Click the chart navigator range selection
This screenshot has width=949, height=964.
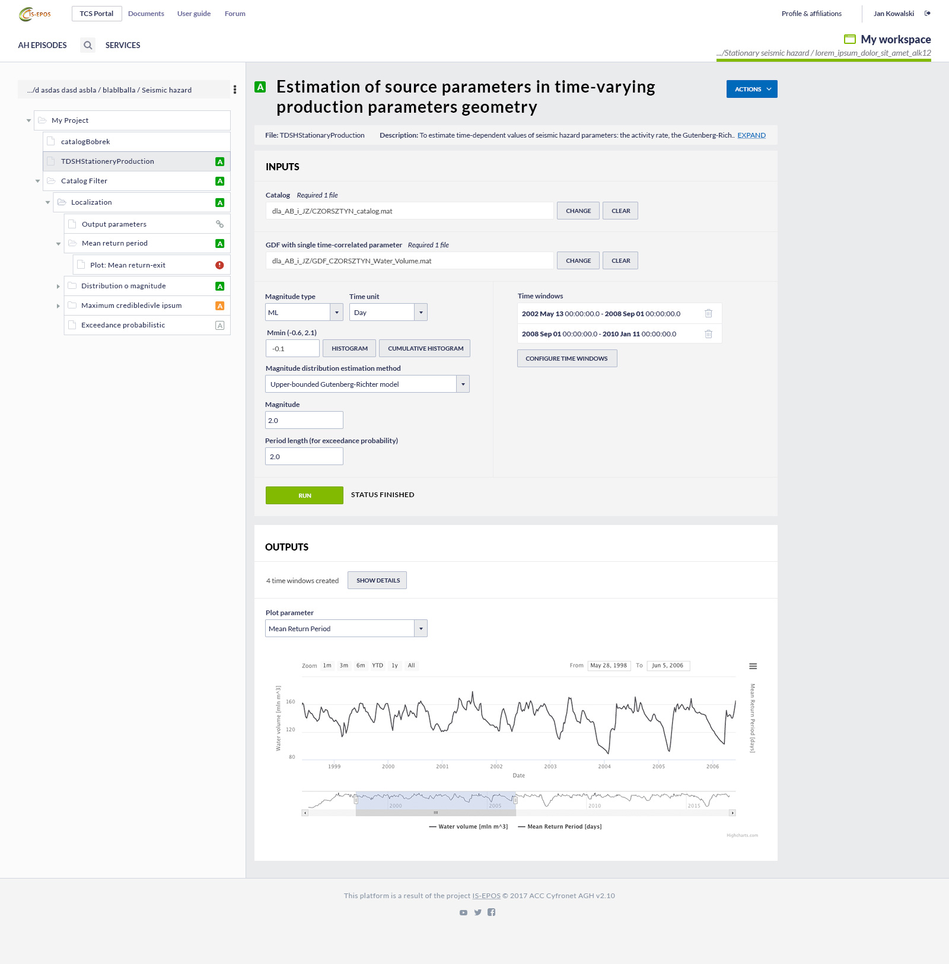coord(435,801)
